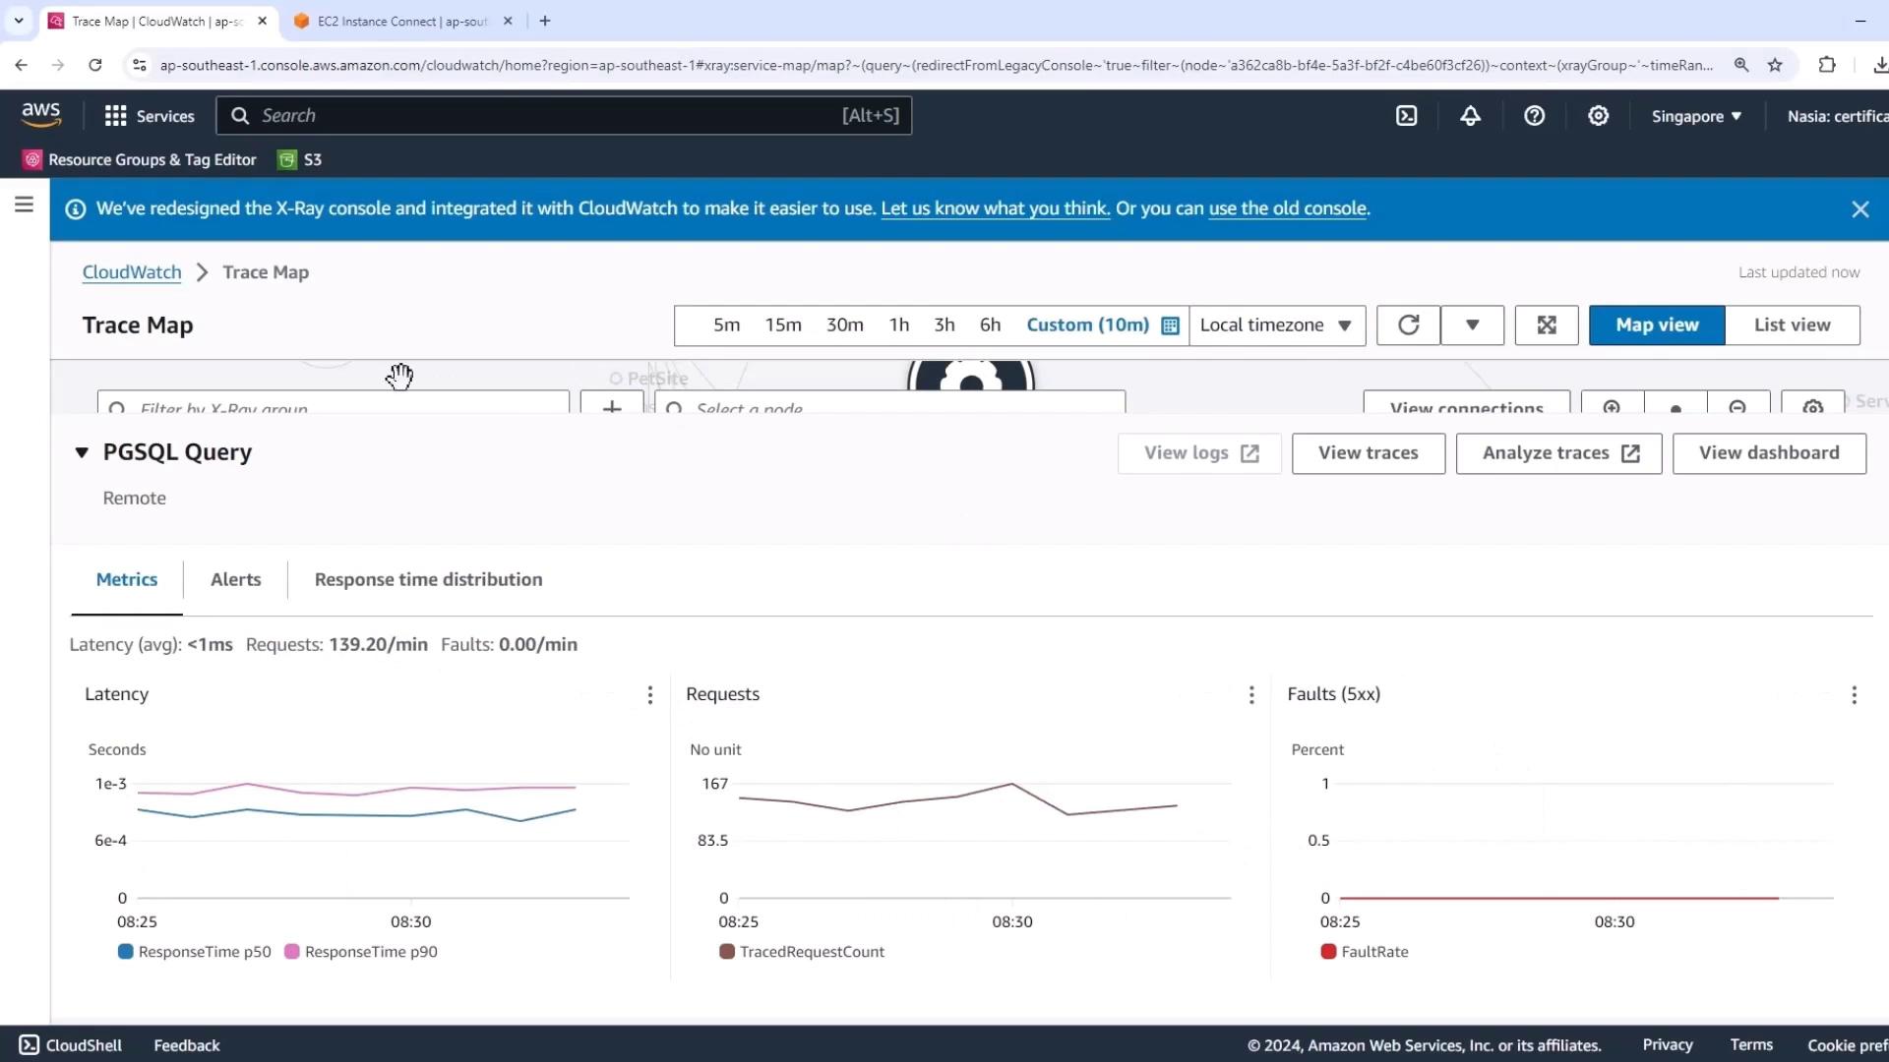Image resolution: width=1889 pixels, height=1062 pixels.
Task: Click View dashboard button
Action: [x=1769, y=453]
